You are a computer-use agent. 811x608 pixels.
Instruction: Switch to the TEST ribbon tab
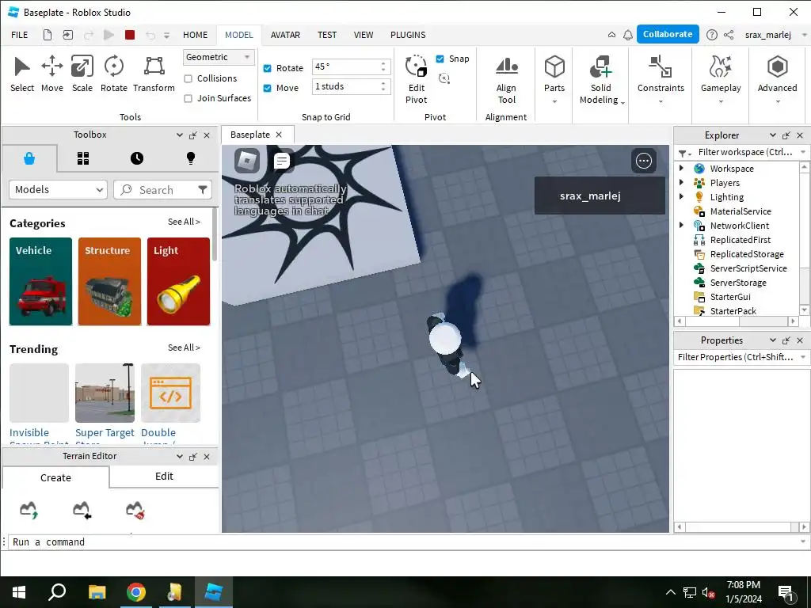[327, 35]
